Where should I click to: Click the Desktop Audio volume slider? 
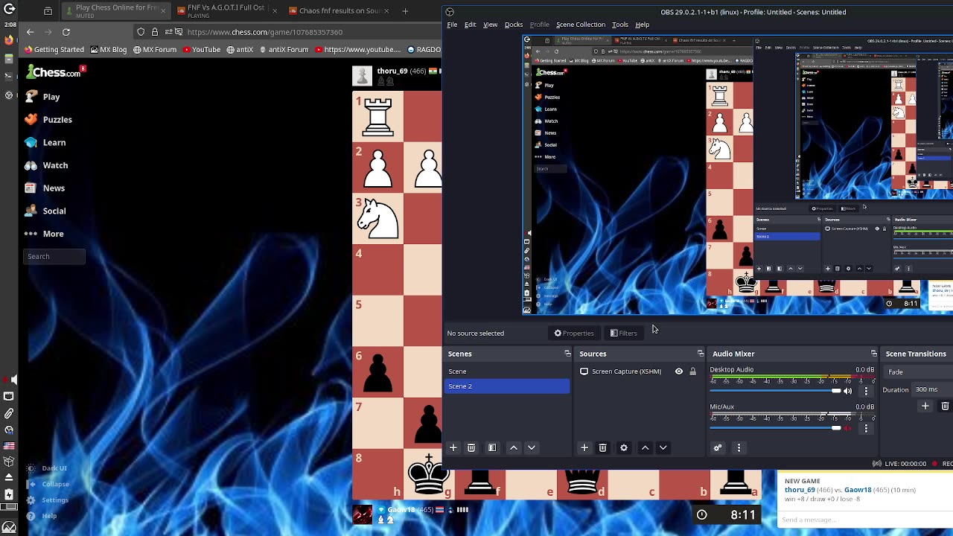[x=775, y=391]
